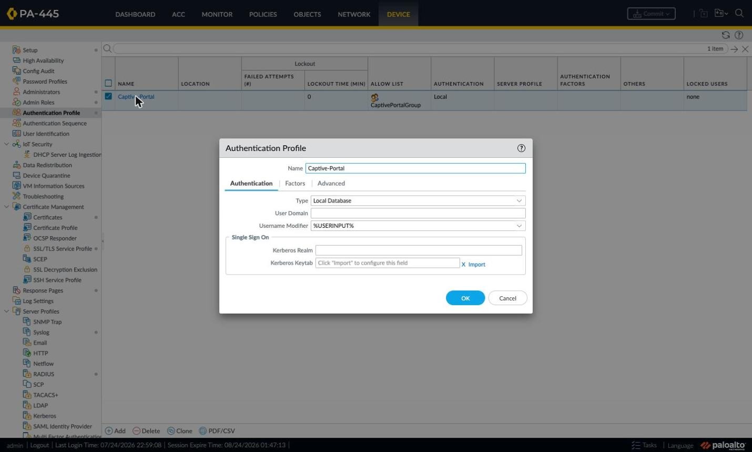Click the VM Information Sources icon
Screen dimensions: 752x452
[x=16, y=186]
